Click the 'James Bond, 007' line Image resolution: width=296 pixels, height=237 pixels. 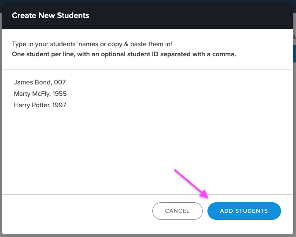40,82
